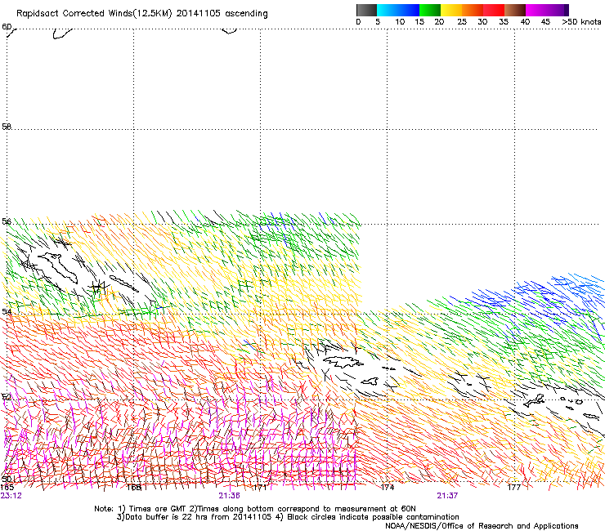Click the legend tick label '10'
605x531 pixels.
pos(400,22)
